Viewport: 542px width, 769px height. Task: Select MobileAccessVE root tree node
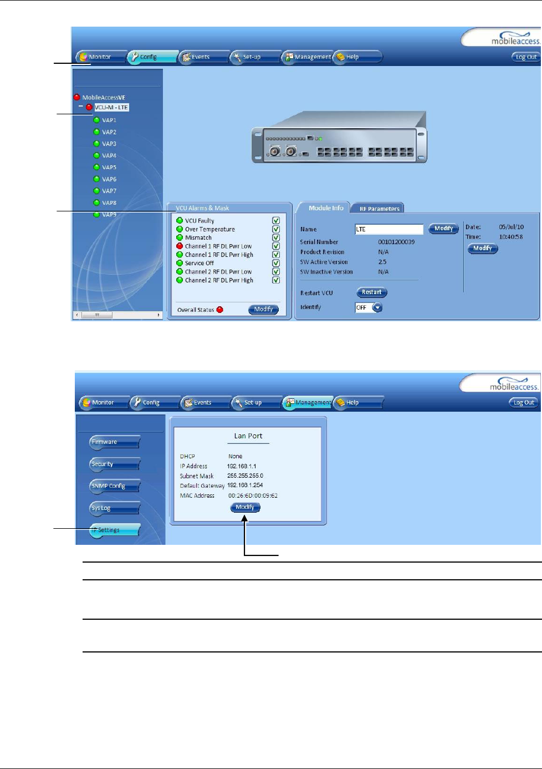(104, 97)
